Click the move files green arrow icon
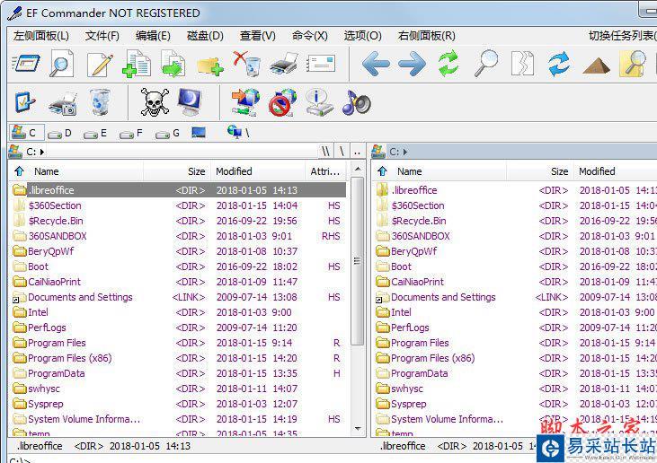This screenshot has height=463, width=657. [173, 64]
